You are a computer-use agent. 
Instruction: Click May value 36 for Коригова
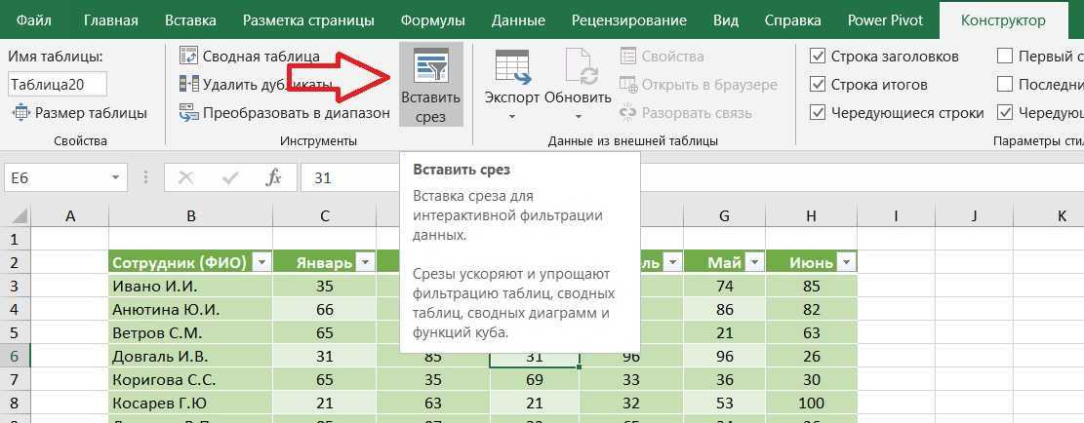pyautogui.click(x=725, y=380)
